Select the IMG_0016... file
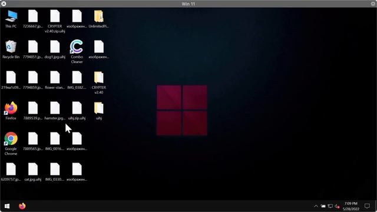Viewport: 377px width, 212px height. [55, 141]
